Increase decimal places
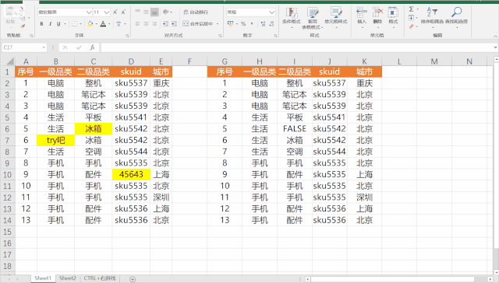The image size is (499, 283). [x=263, y=24]
